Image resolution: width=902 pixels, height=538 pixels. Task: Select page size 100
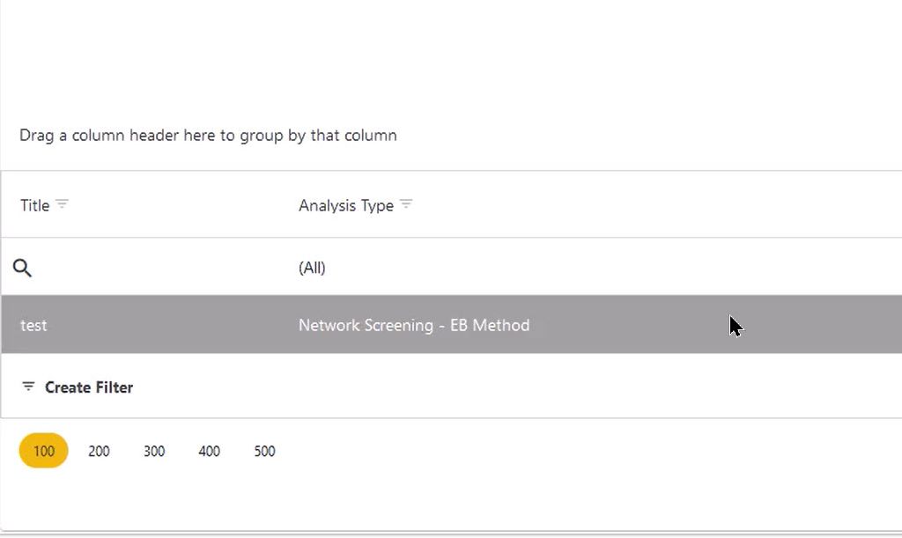point(44,451)
